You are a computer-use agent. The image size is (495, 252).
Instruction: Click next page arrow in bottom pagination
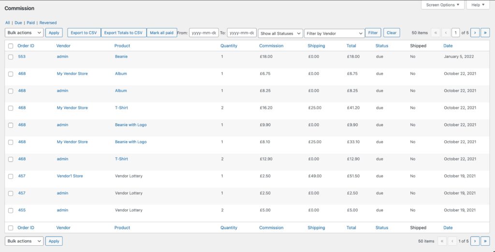point(475,241)
